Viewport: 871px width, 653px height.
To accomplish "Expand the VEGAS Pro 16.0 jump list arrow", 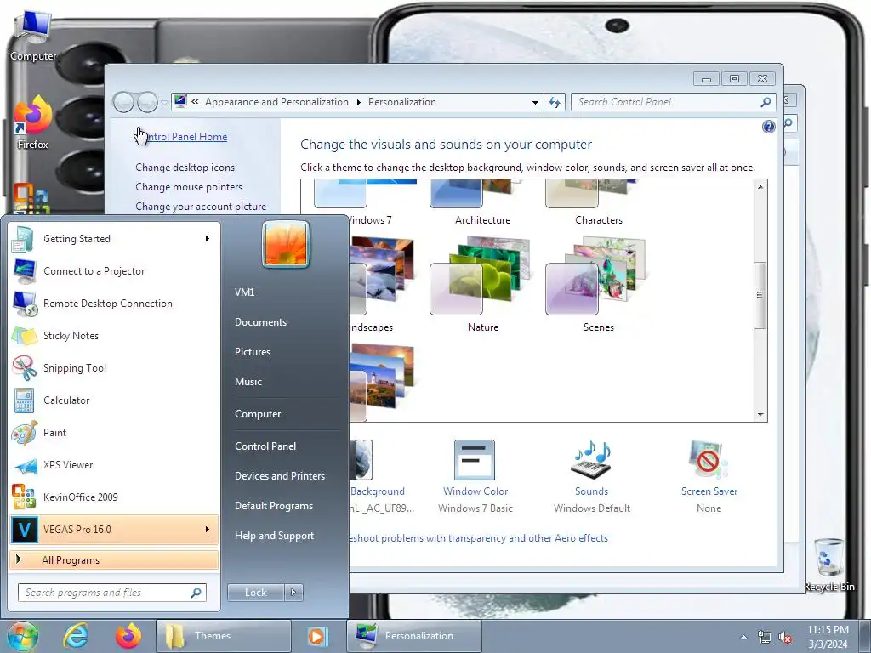I will [208, 529].
